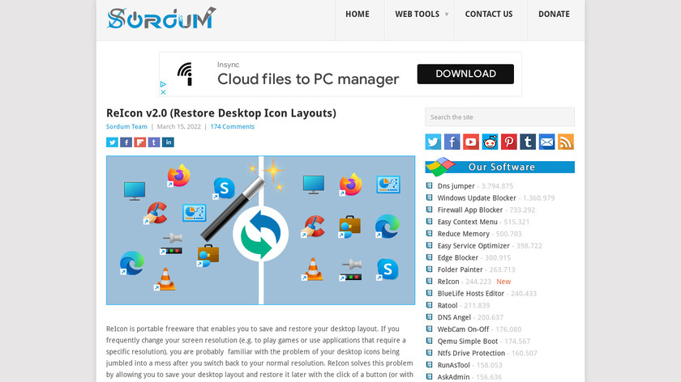Open Sordum YouTube channel icon
The width and height of the screenshot is (681, 382).
point(471,142)
